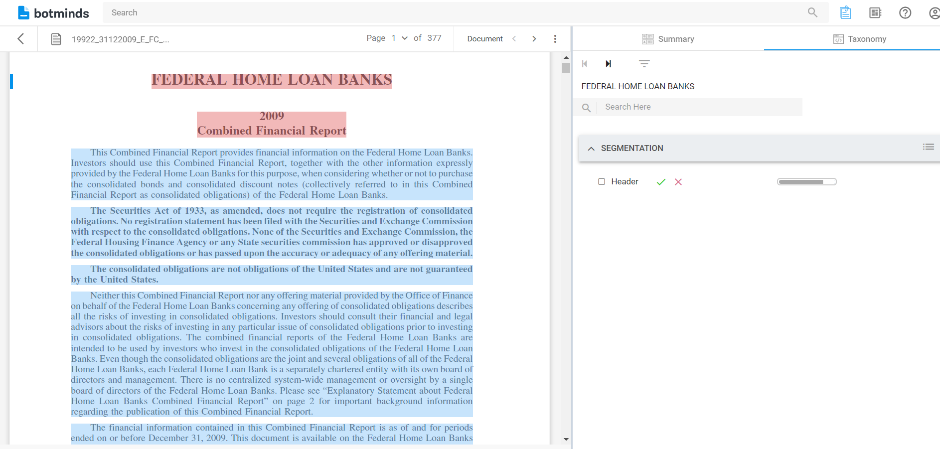Click the file name 19922_31122009_E_FC
Viewport: 940px width, 449px height.
(121, 39)
